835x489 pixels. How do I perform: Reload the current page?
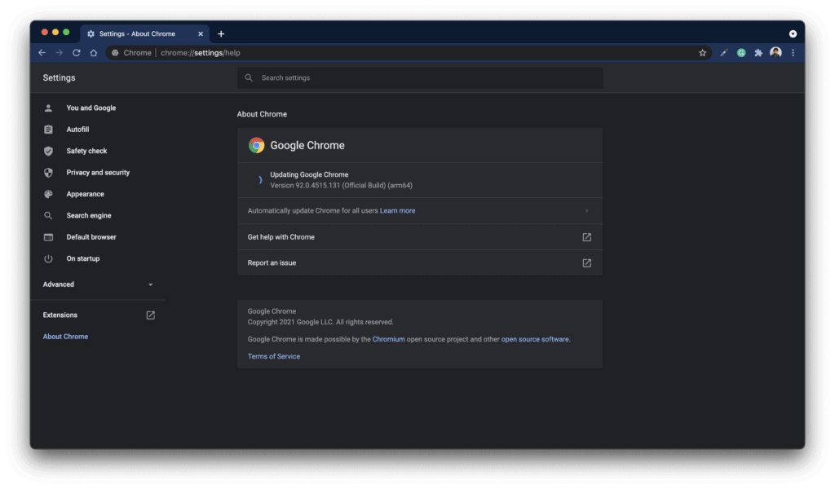pos(76,53)
